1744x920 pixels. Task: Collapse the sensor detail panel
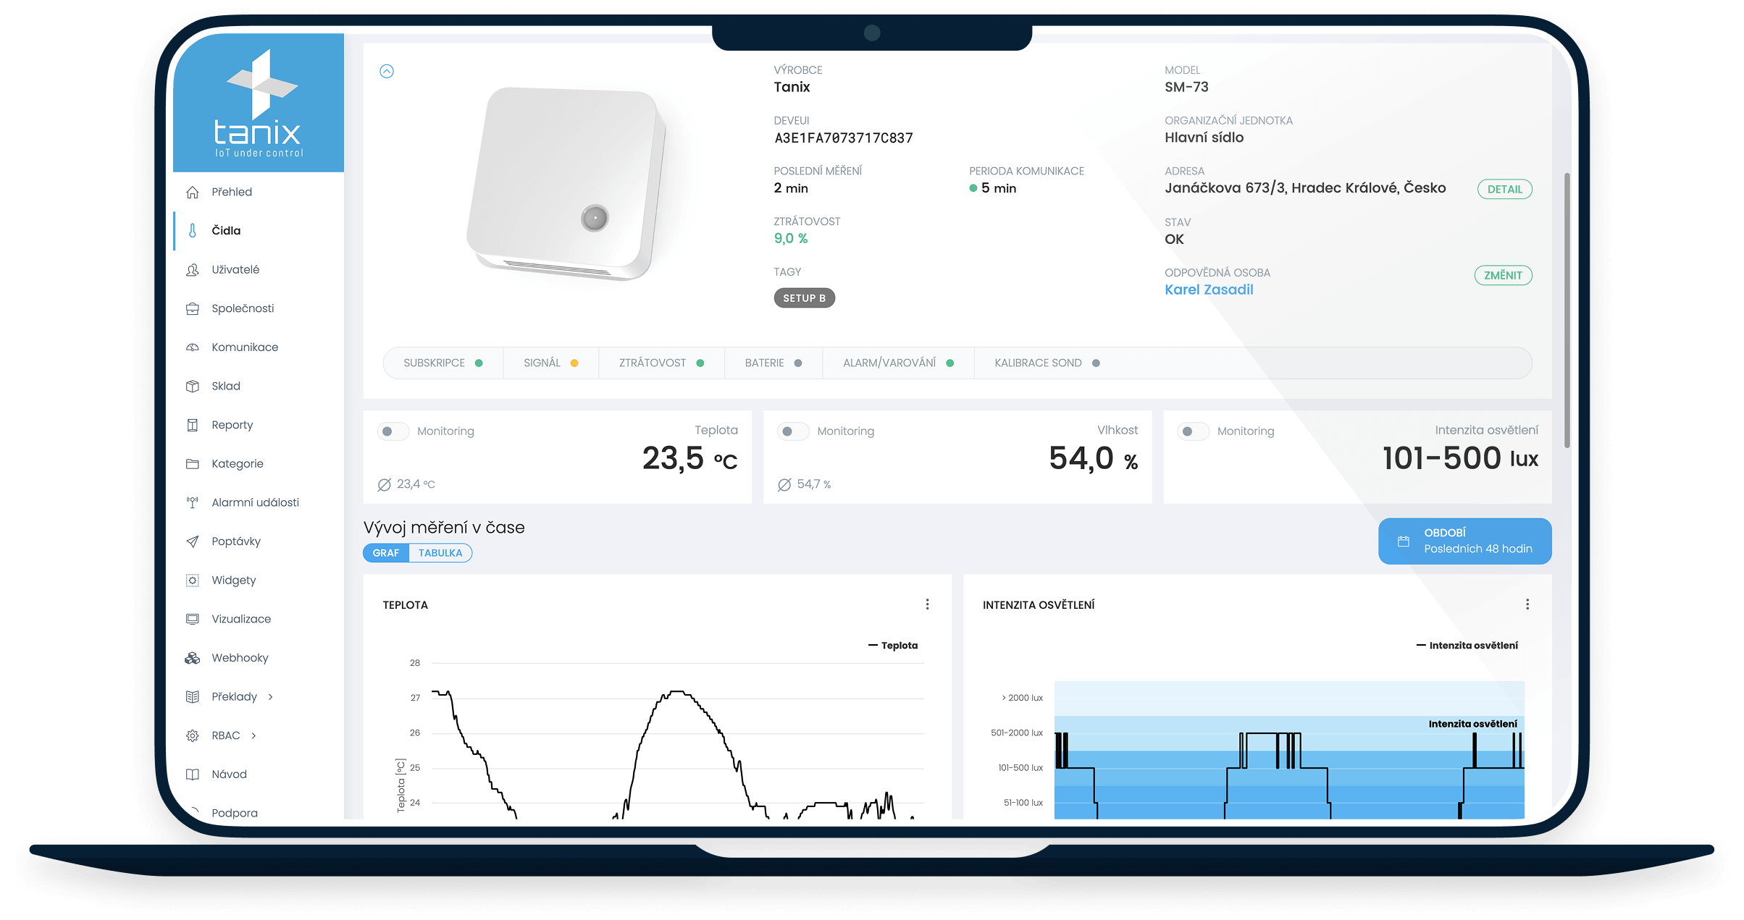pos(387,71)
